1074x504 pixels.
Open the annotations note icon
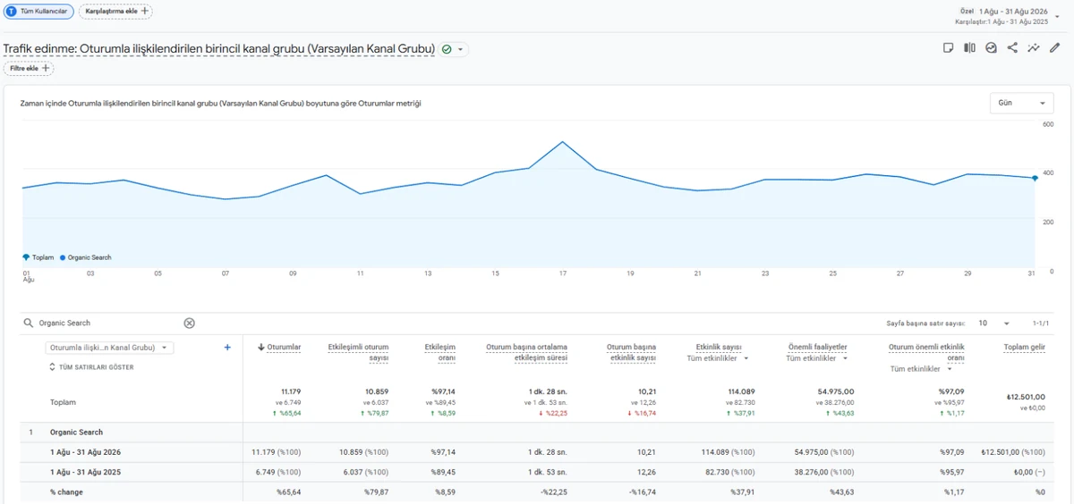(x=948, y=48)
